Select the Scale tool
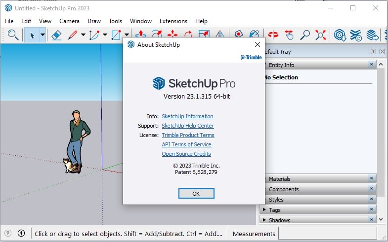 pos(204,34)
